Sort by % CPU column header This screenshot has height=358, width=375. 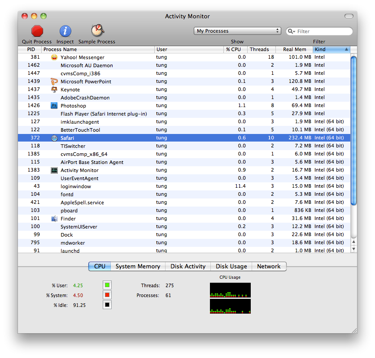(x=235, y=49)
